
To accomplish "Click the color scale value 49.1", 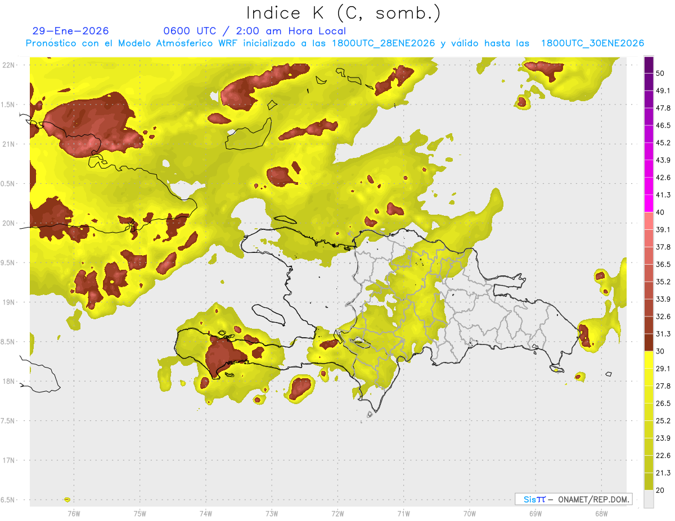I will point(663,90).
